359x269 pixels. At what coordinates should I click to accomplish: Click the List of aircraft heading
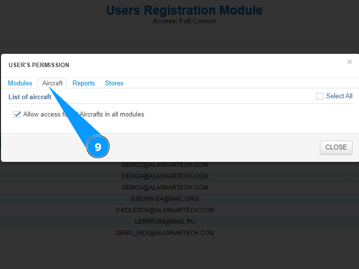(30, 97)
